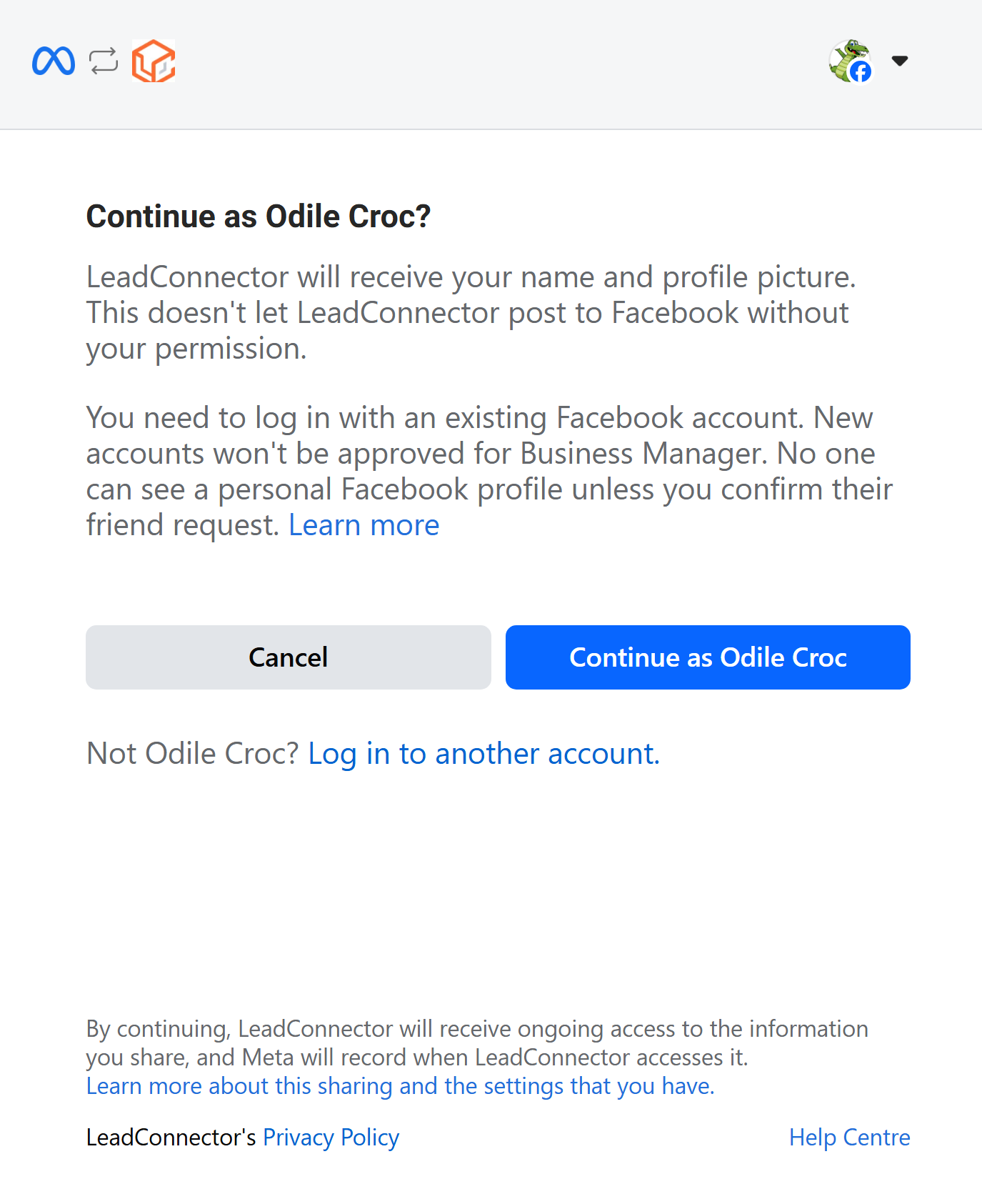Click the "Not Odile Croc?" text
Image resolution: width=982 pixels, height=1179 pixels.
[192, 754]
